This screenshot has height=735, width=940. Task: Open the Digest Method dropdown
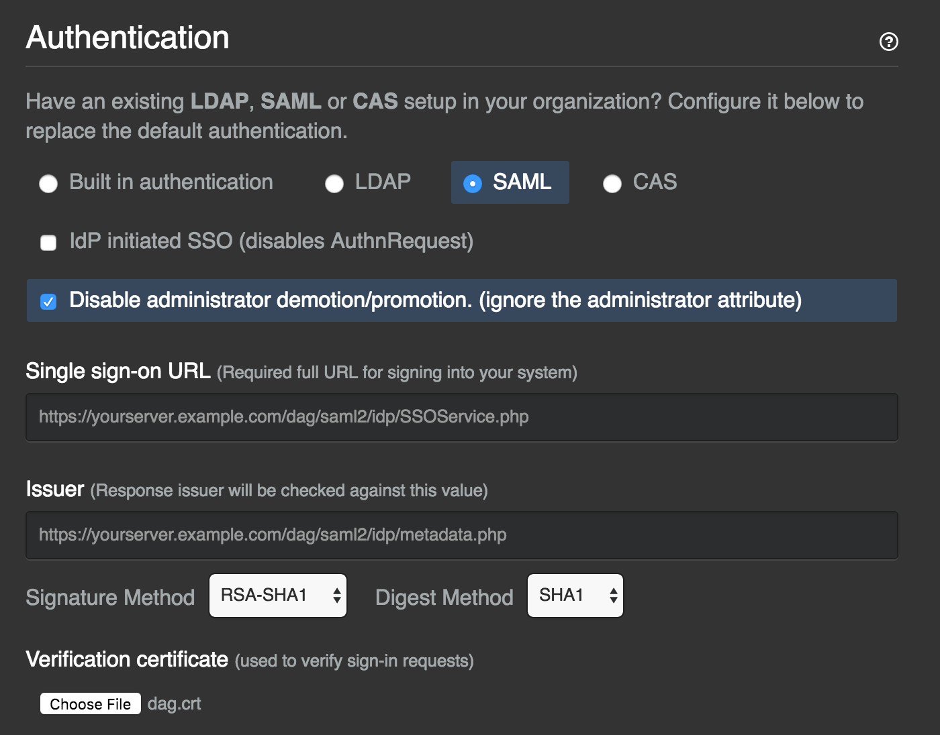(x=575, y=595)
